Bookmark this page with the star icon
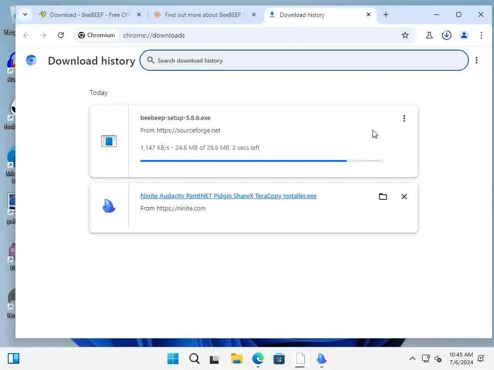 [x=405, y=35]
